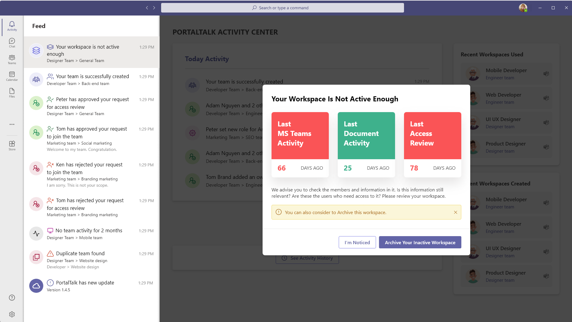
Task: Open the Duplicate team found notification
Action: [x=91, y=260]
